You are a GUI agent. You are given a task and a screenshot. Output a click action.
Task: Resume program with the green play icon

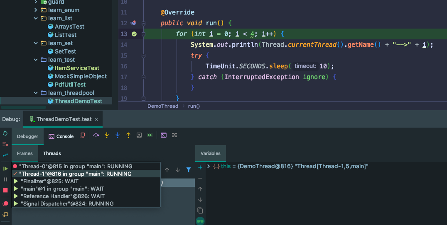(5, 169)
